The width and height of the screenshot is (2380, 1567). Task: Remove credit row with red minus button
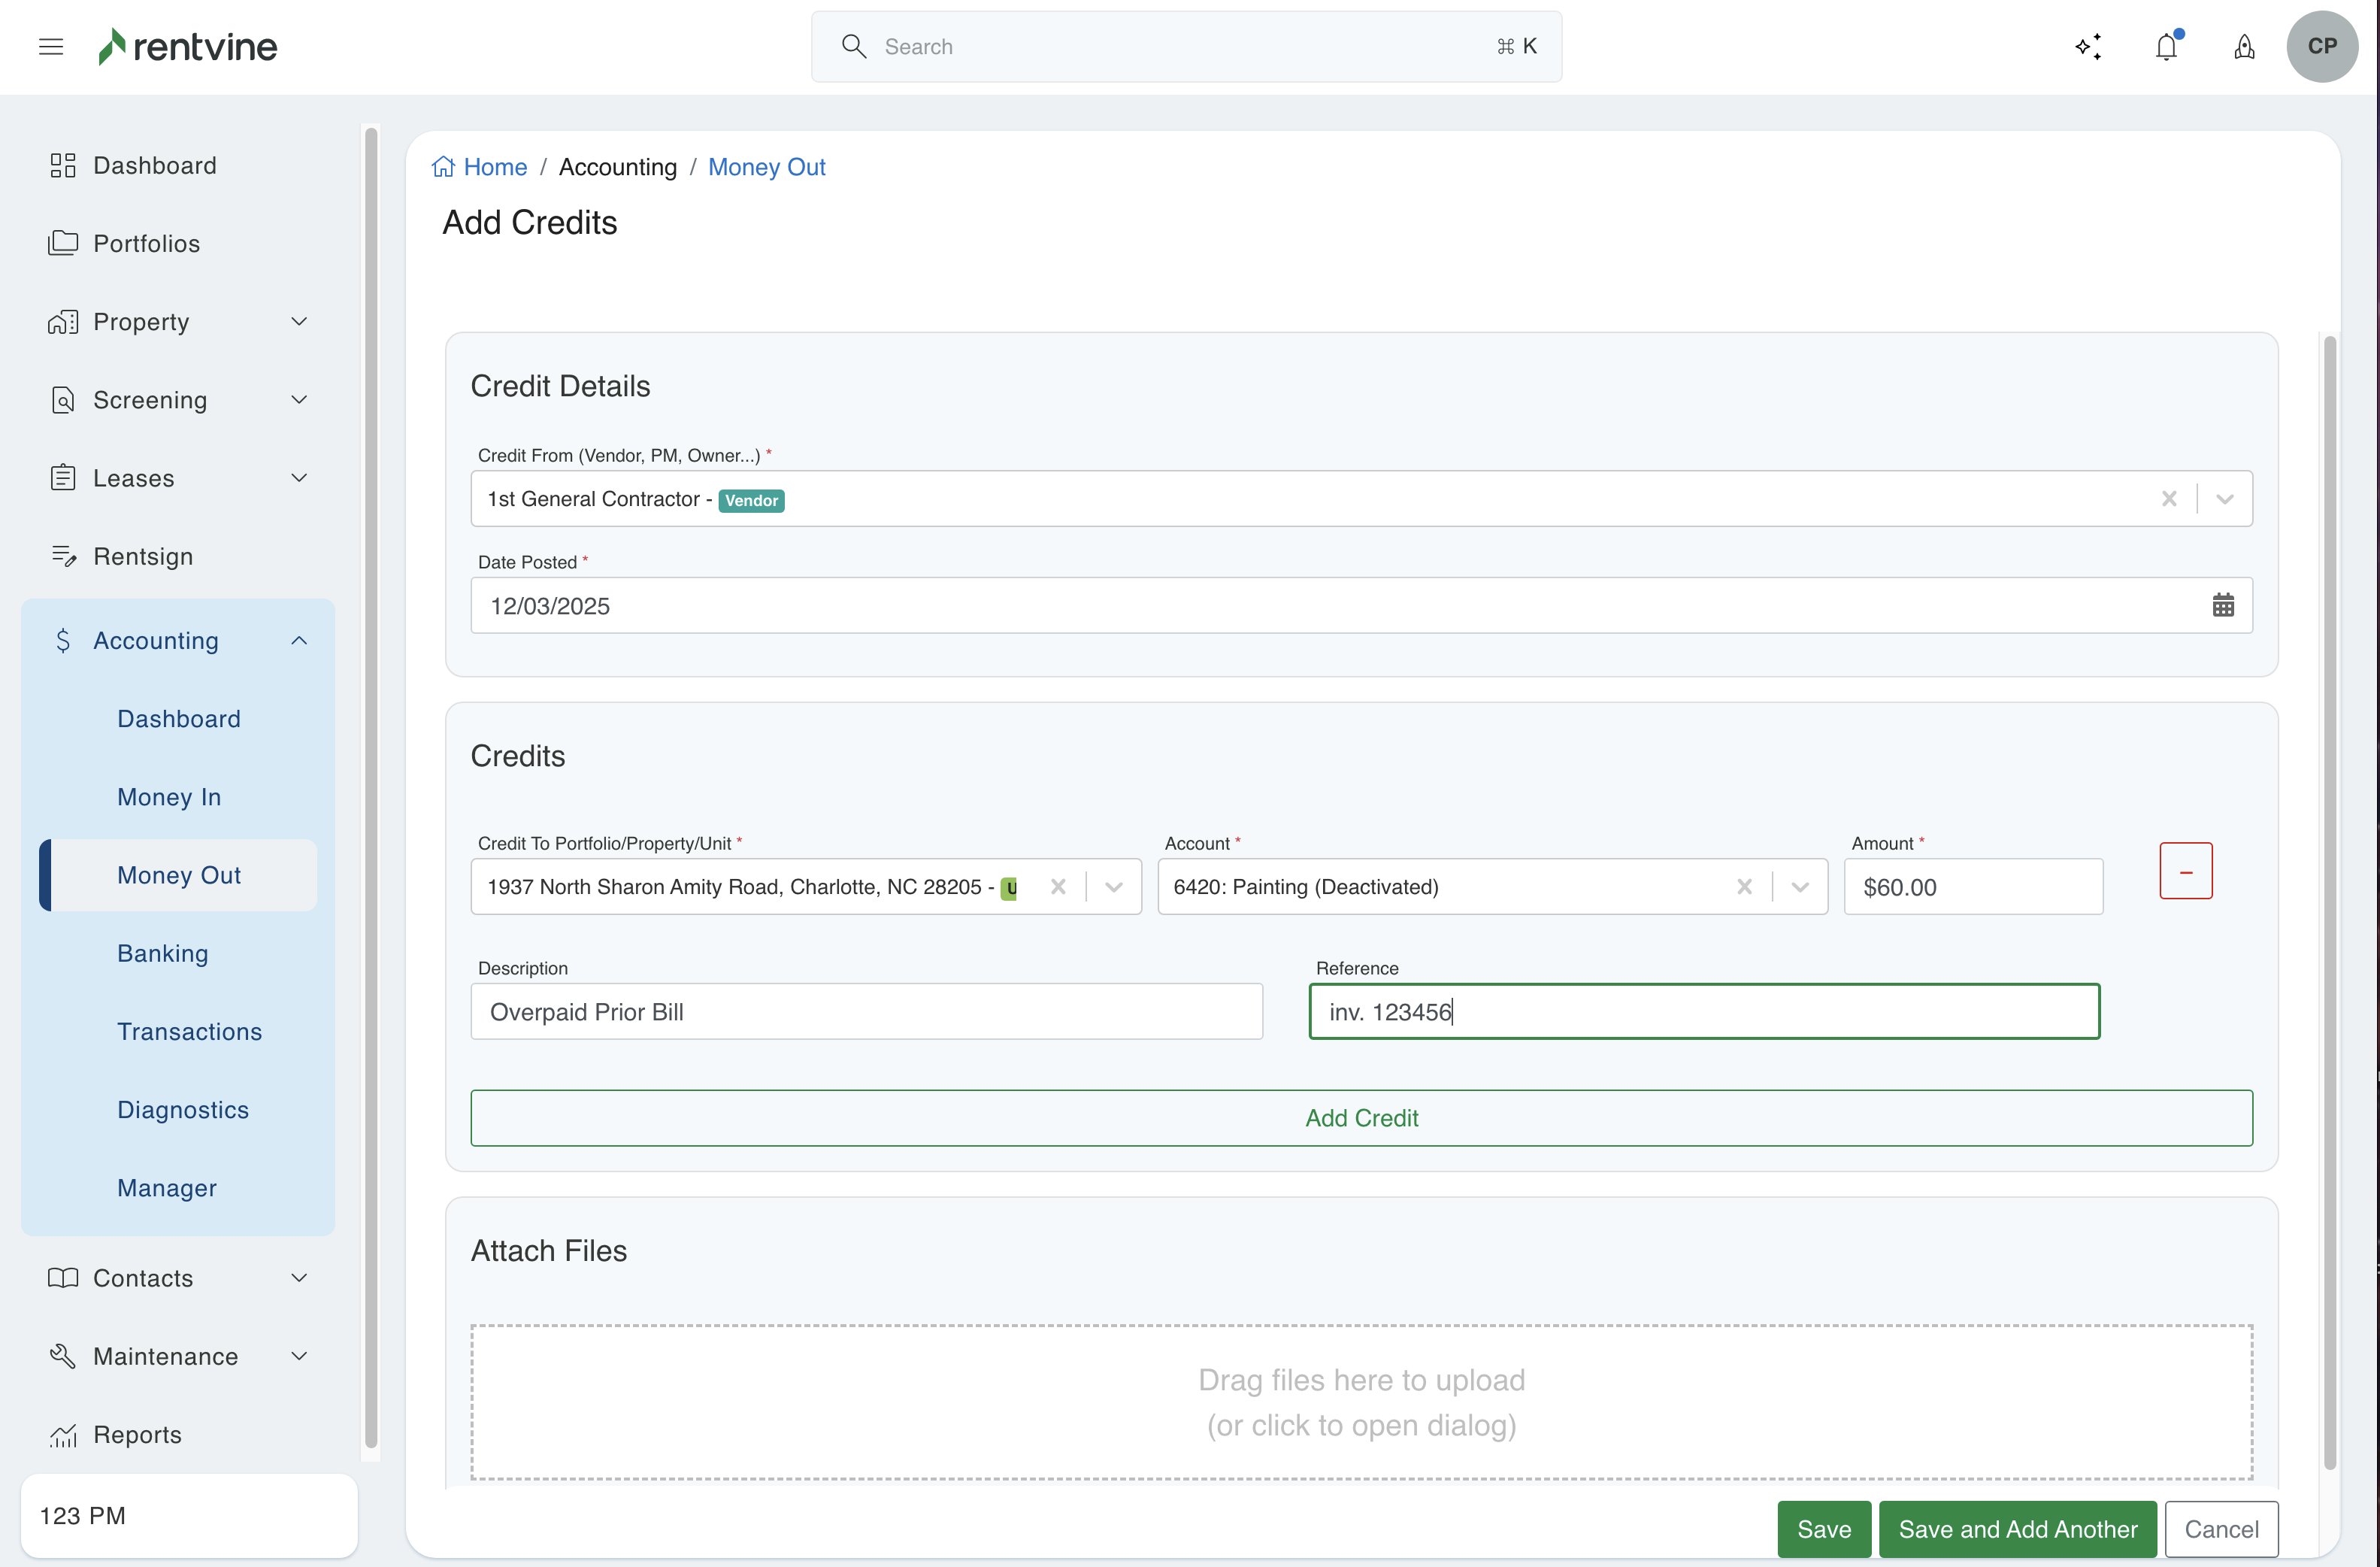2185,871
